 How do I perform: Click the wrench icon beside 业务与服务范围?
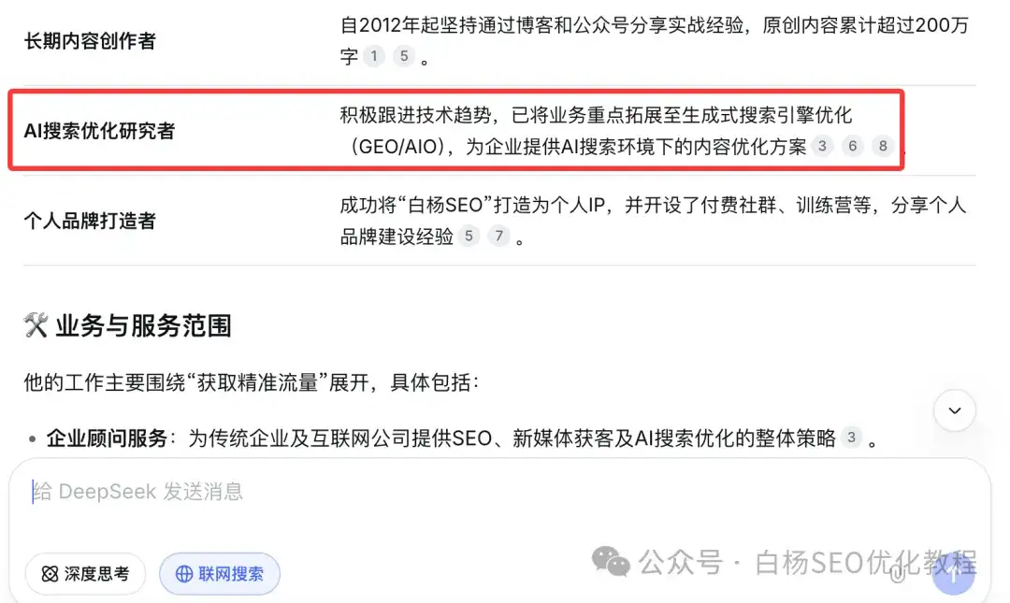tap(36, 325)
